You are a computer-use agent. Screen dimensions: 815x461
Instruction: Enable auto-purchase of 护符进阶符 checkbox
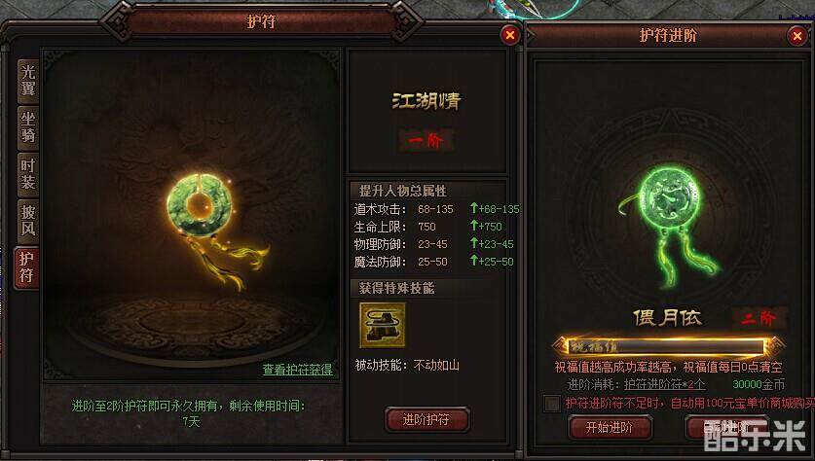(551, 404)
